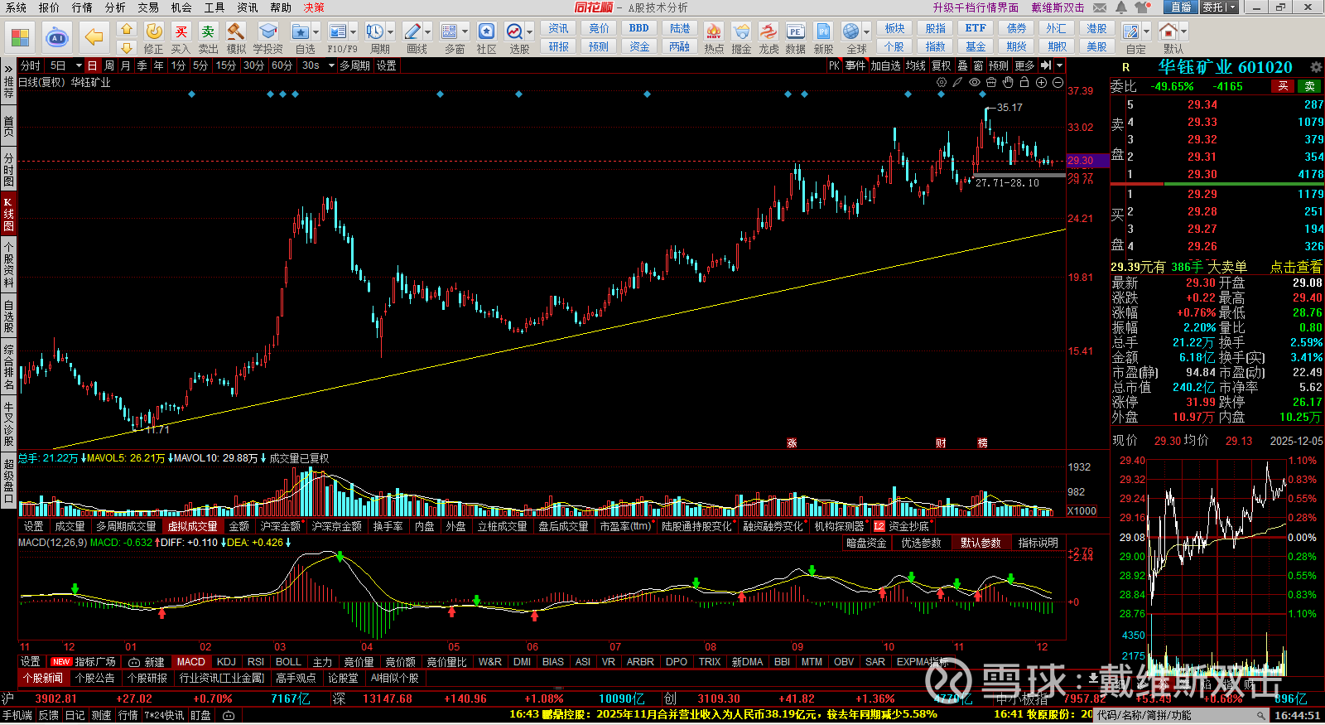Image resolution: width=1325 pixels, height=725 pixels.
Task: Toggle the chart lock icon
Action: point(1024,82)
